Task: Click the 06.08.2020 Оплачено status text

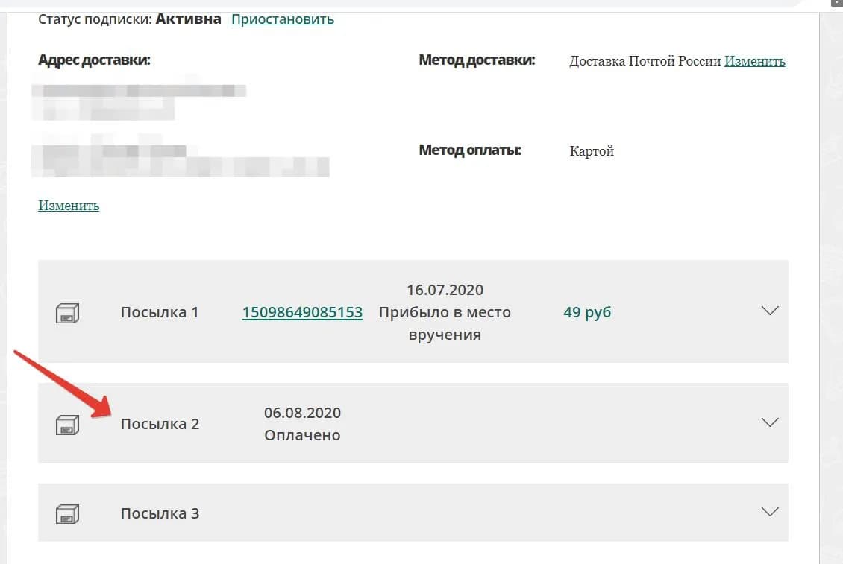Action: coord(302,424)
